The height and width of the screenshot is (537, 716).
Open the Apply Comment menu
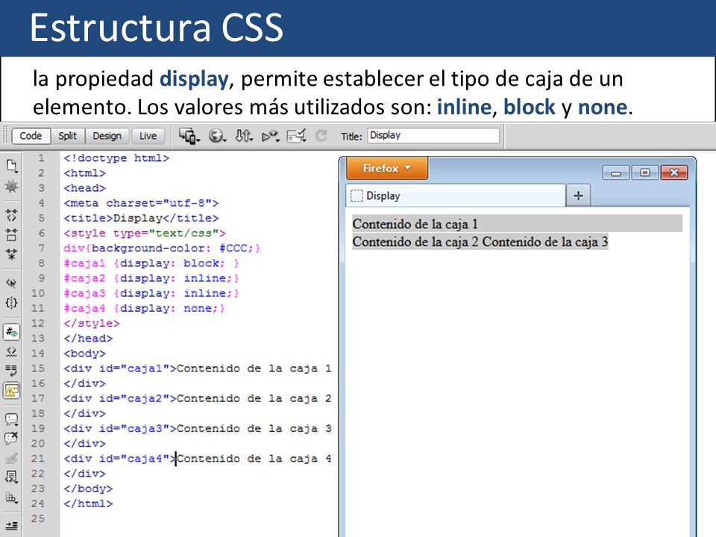tap(11, 419)
